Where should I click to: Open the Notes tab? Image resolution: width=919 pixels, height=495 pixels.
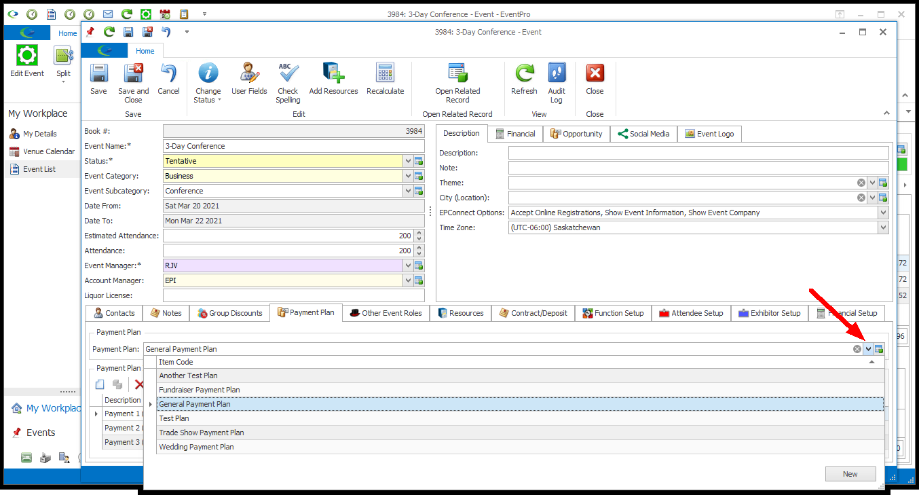[166, 313]
